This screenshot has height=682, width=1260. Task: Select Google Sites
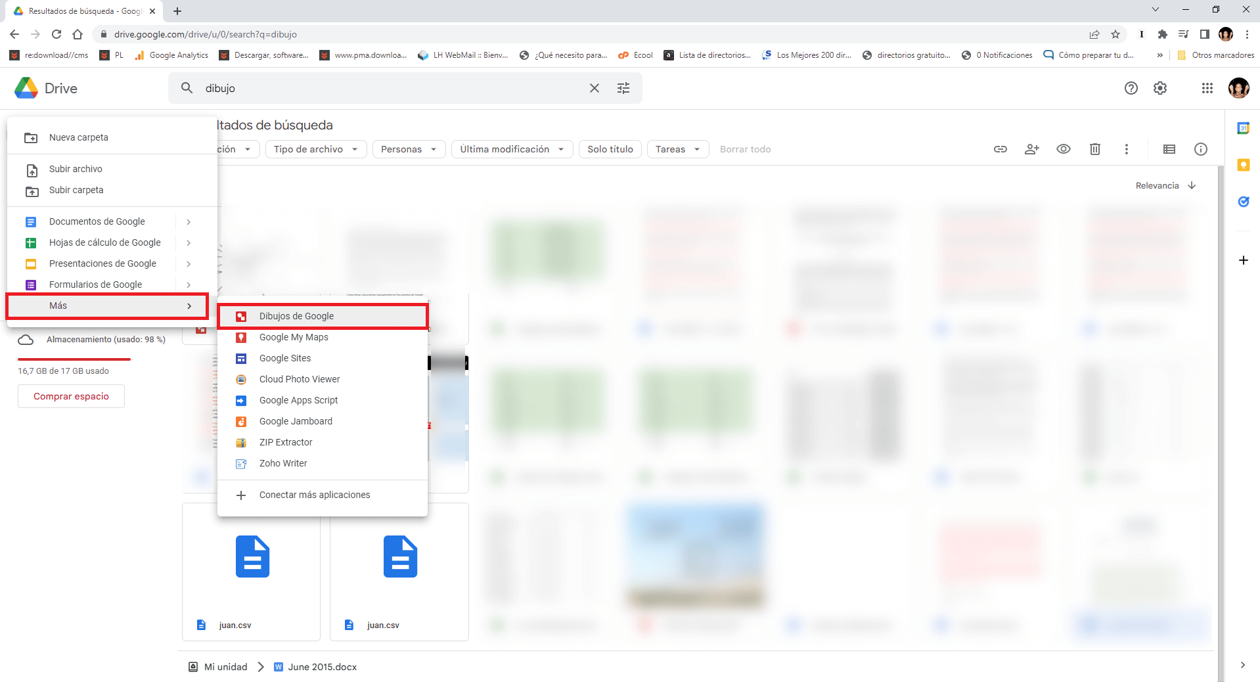(323, 358)
